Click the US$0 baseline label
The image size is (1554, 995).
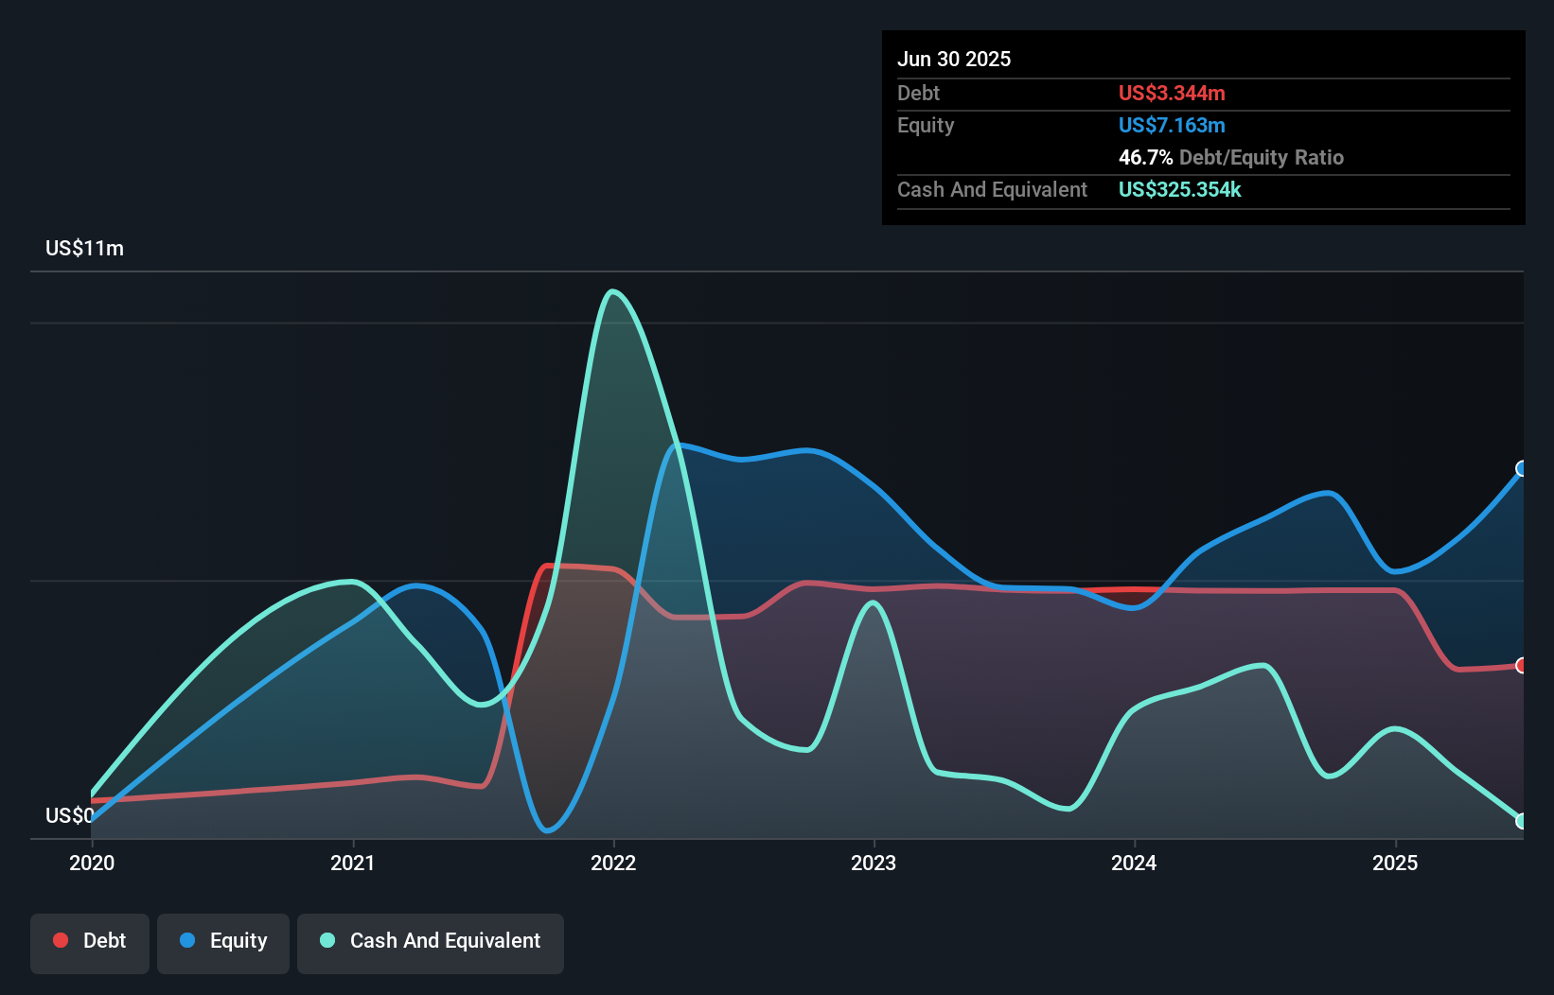point(69,816)
